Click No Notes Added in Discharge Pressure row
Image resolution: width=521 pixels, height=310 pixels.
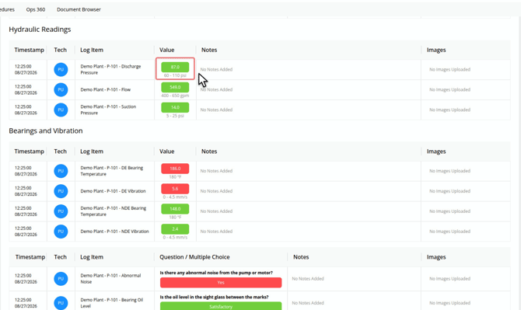click(216, 69)
